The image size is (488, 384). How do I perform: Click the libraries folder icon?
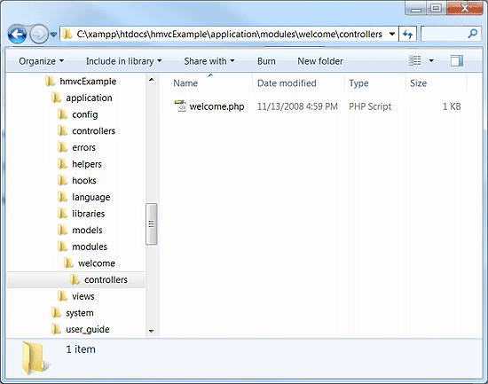62,214
